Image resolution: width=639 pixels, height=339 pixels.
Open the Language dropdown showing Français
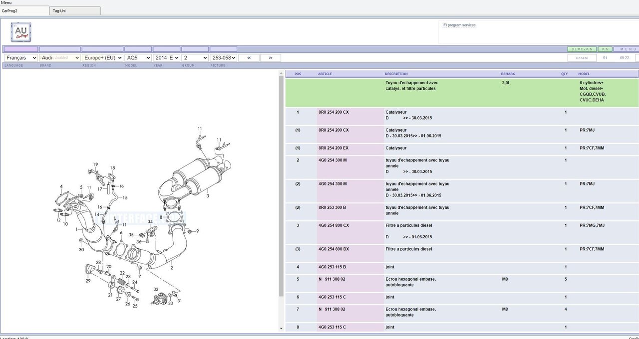point(20,58)
